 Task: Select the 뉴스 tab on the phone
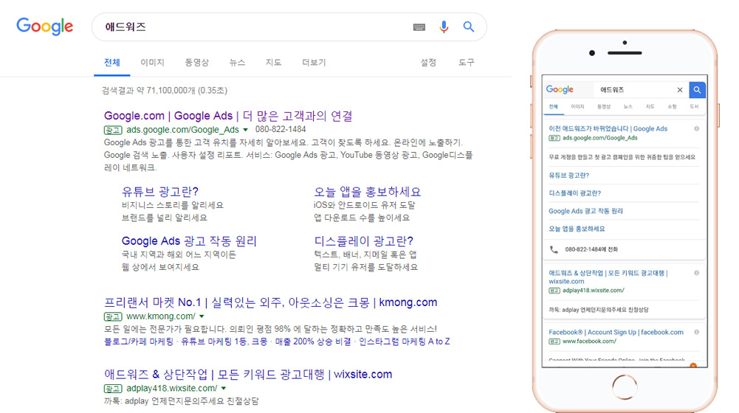(628, 106)
